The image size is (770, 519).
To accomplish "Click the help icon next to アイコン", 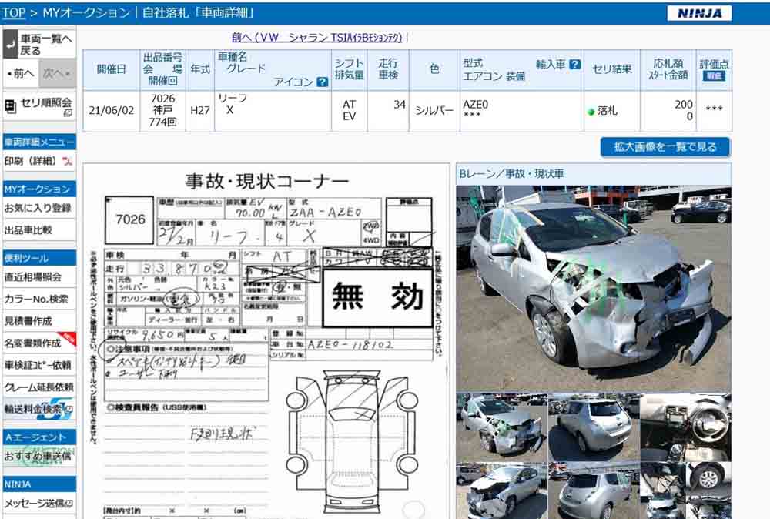I will point(322,82).
